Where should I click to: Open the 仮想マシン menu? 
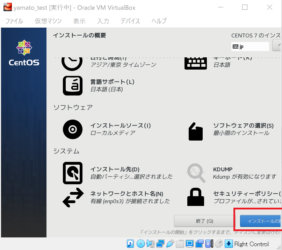[48, 21]
